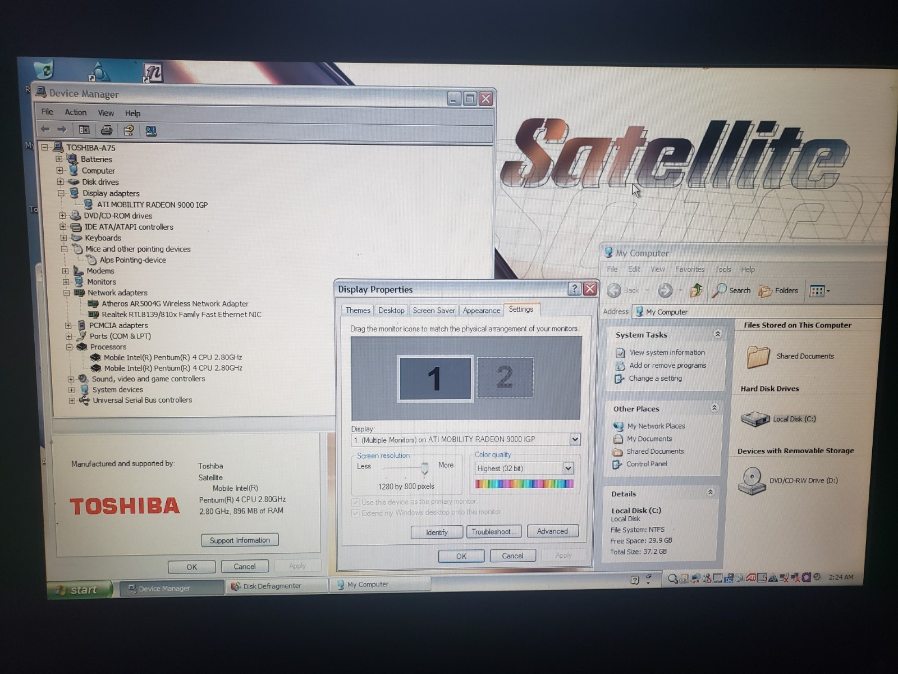
Task: Click Troubleshoot... button
Action: click(x=494, y=532)
